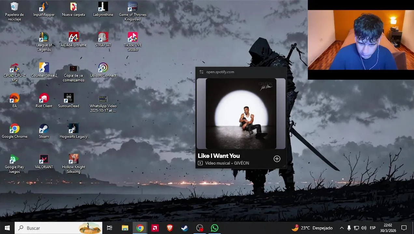Open the InputMapper desktop shortcut
Viewport: 414px width, 234px height.
click(x=44, y=9)
